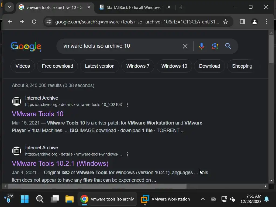This screenshot has width=276, height=207.
Task: Click the Google search input field
Action: pyautogui.click(x=122, y=46)
